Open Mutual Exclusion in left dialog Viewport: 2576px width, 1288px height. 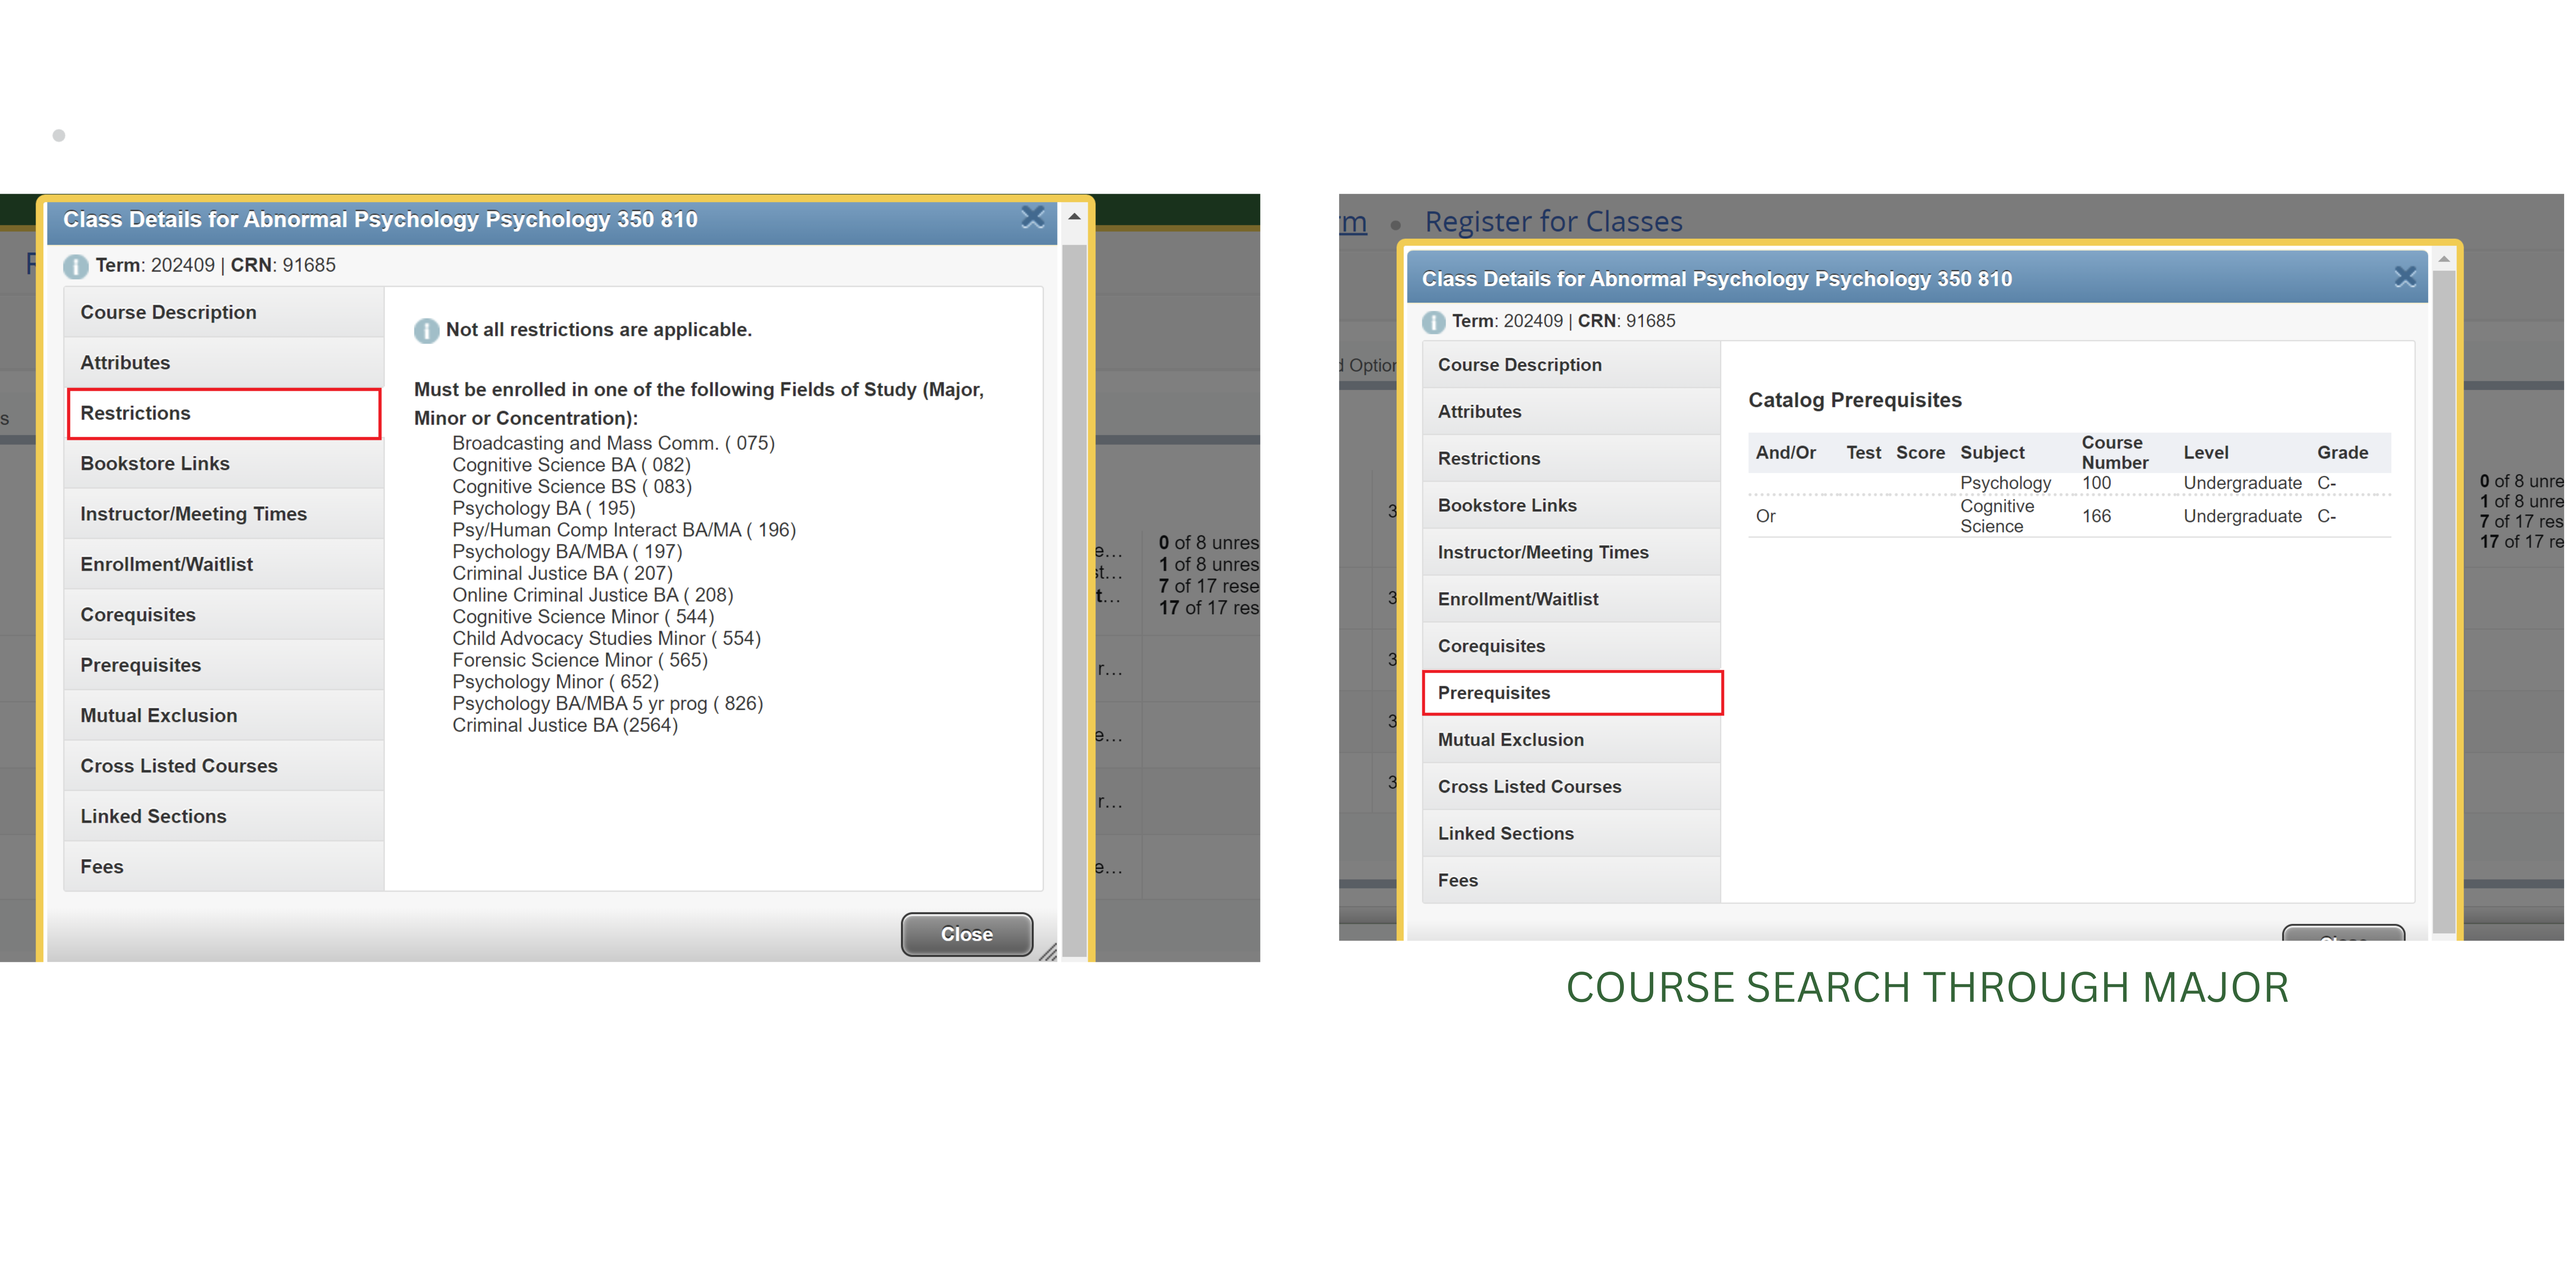click(x=224, y=716)
